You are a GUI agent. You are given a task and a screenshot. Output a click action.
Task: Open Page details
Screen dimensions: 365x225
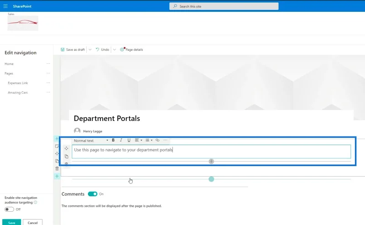[x=131, y=50]
